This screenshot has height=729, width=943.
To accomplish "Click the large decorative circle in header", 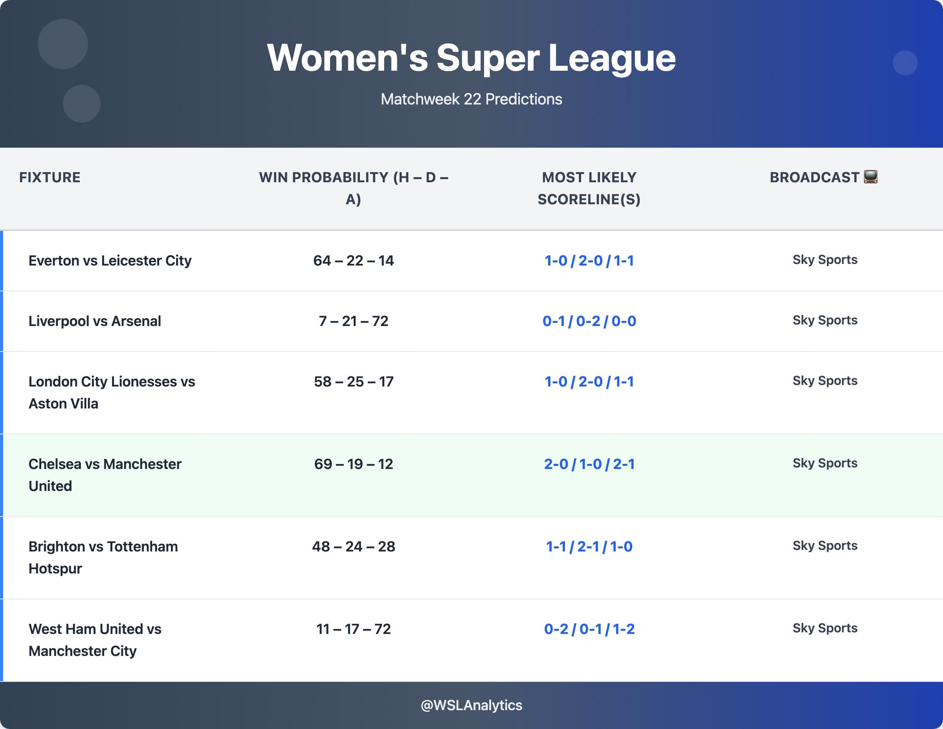I will [x=63, y=44].
